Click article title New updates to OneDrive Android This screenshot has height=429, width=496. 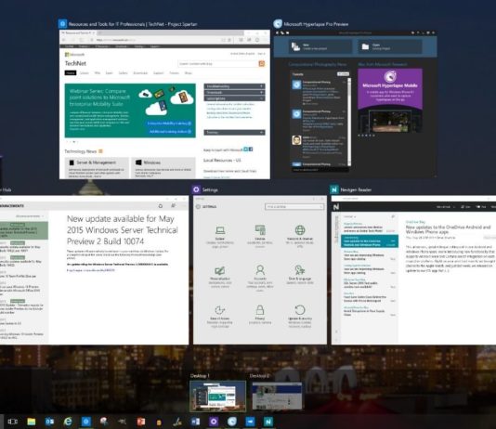(x=448, y=229)
